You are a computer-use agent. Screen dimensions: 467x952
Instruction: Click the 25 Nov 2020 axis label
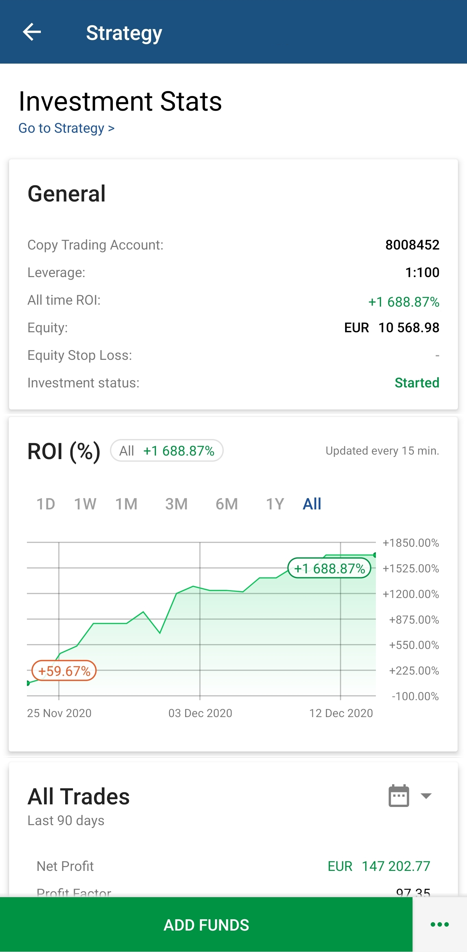pyautogui.click(x=59, y=713)
